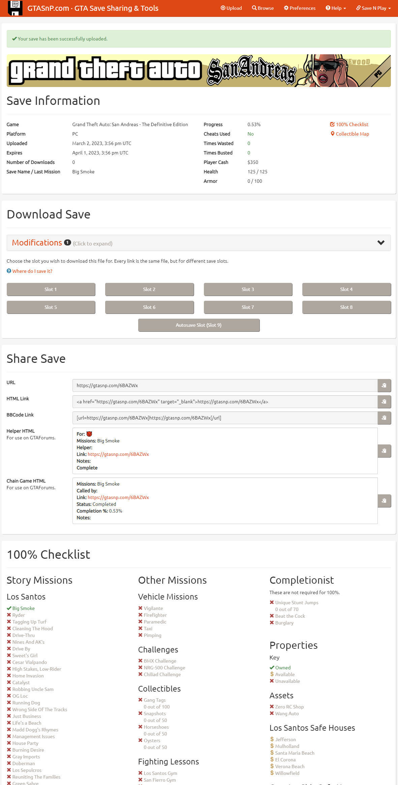
Task: Click the red X next to BMX Challenge
Action: 141,661
